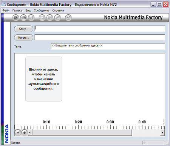Click the Send message arrow toolbar icon

point(42,18)
